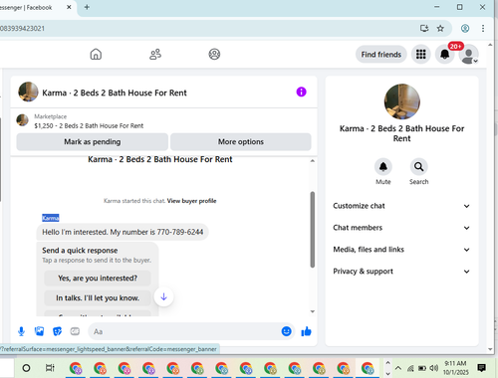Bookmark this page with the star icon

tap(440, 29)
